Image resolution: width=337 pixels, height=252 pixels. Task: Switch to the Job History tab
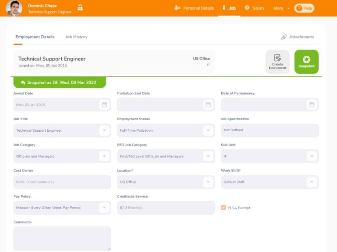click(76, 37)
